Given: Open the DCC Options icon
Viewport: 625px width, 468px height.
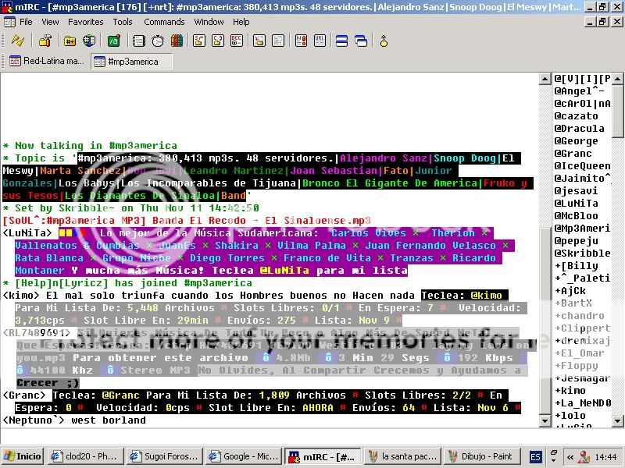Looking at the screenshot, I should [x=237, y=41].
